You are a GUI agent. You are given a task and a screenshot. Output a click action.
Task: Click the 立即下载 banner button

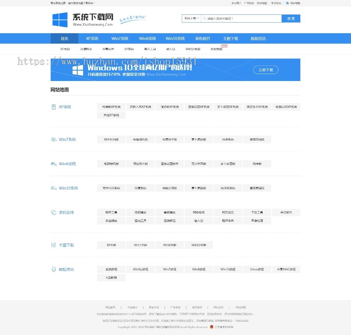[266, 70]
